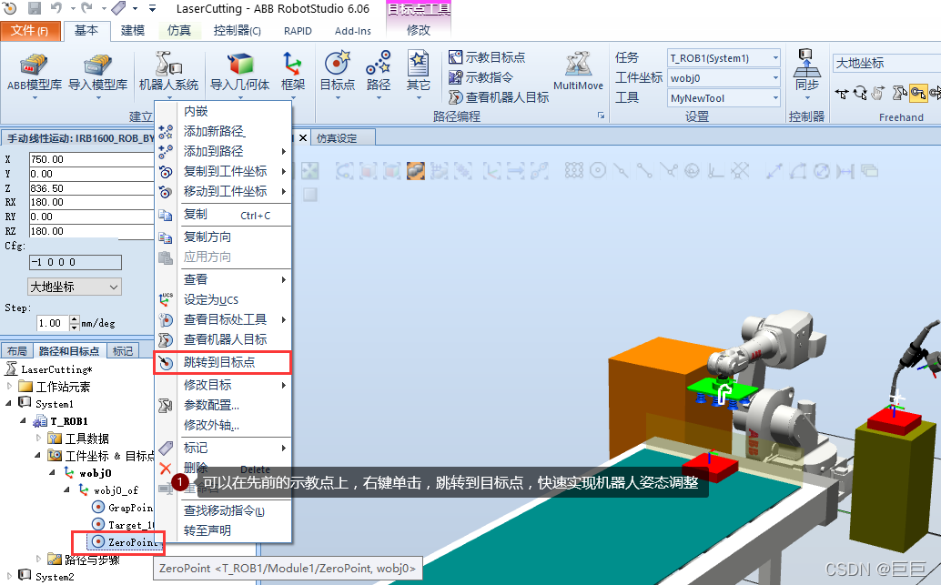Viewport: 941px width, 585px height.
Task: Switch to 布局 layout tab
Action: 16,351
